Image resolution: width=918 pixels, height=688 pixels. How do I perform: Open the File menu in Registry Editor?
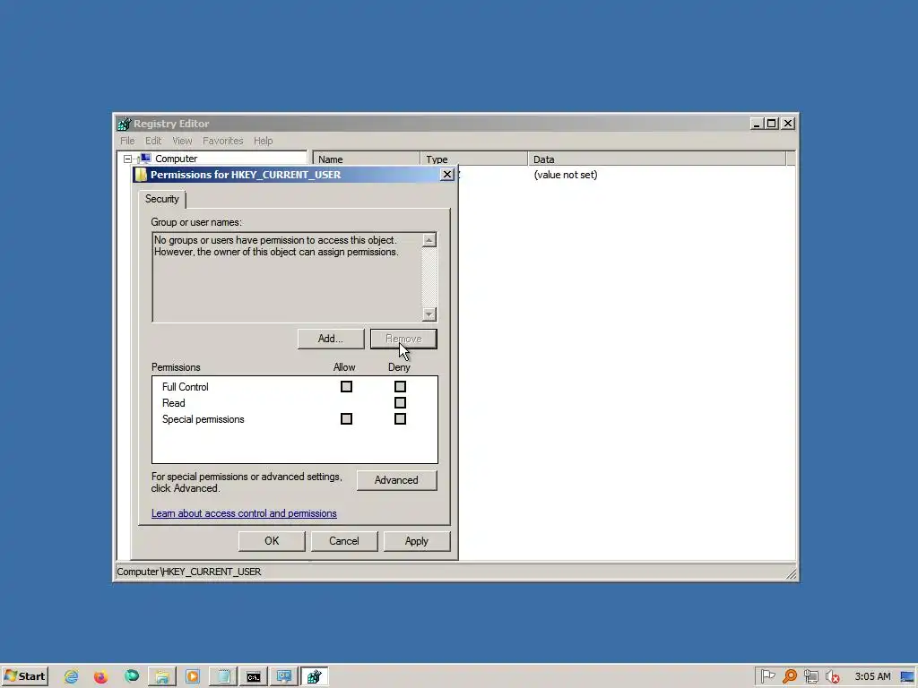[x=127, y=141]
